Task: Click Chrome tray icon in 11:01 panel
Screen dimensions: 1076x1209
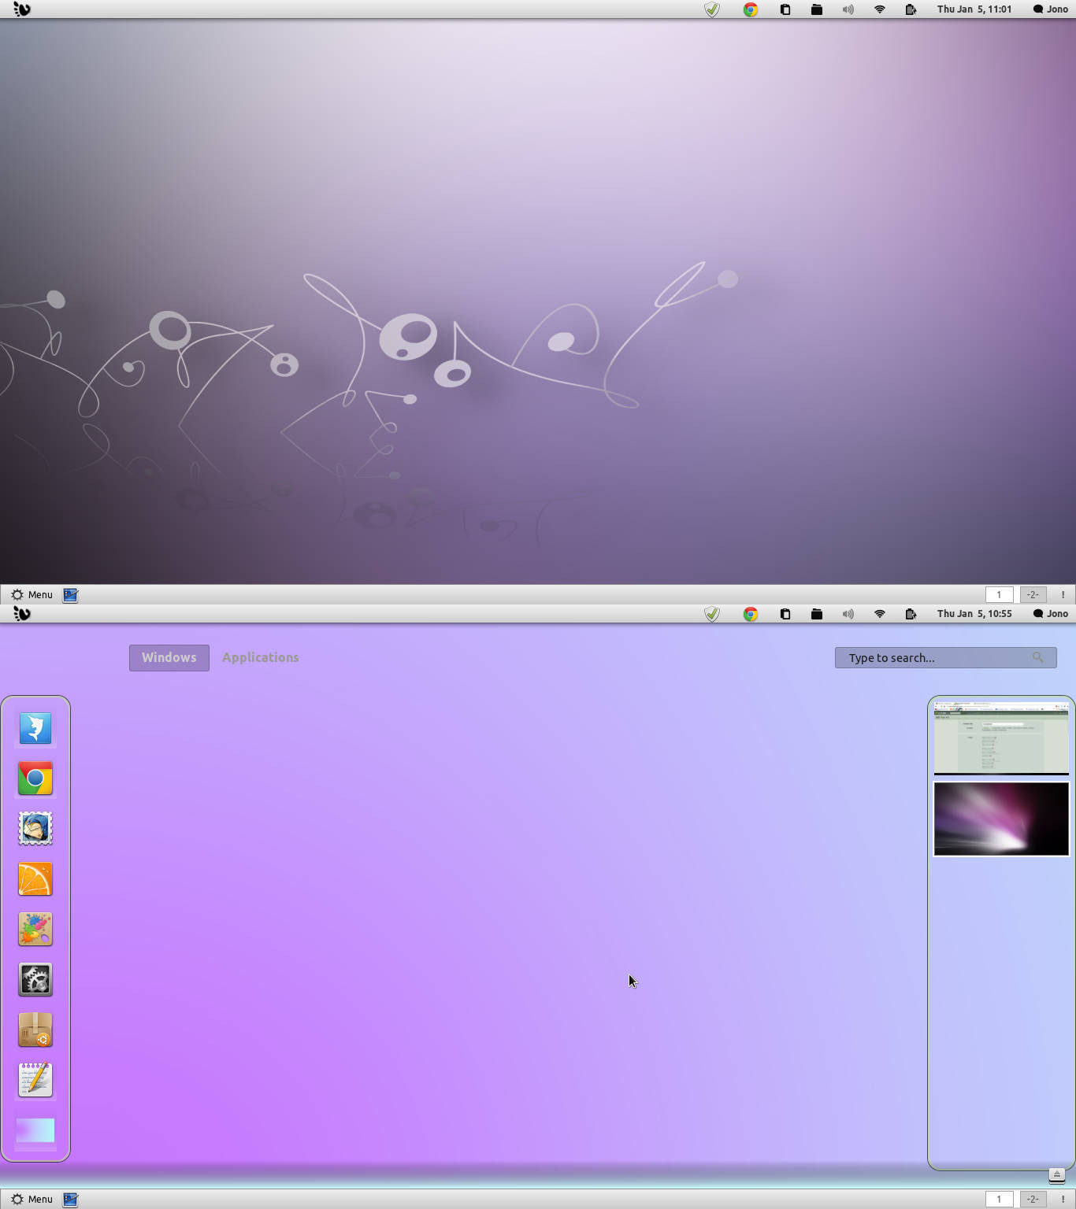Action: tap(751, 9)
